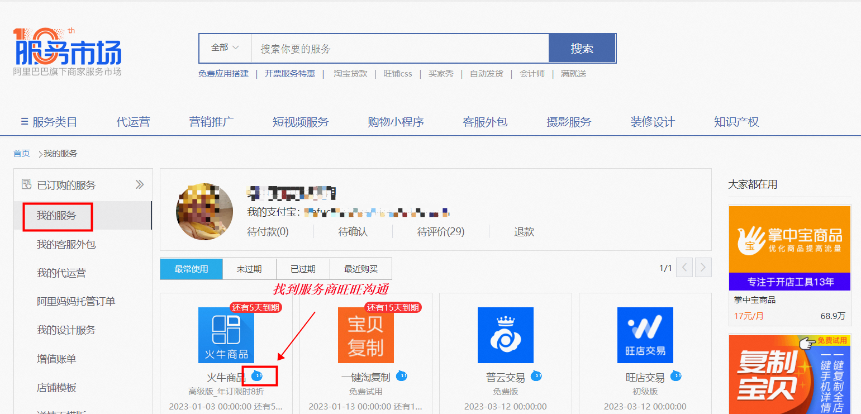Go to 知识产权 in navigation
861x414 pixels.
[x=736, y=122]
